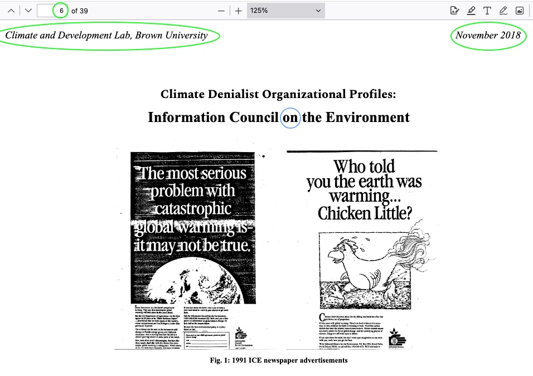Click the page number input field

point(52,11)
